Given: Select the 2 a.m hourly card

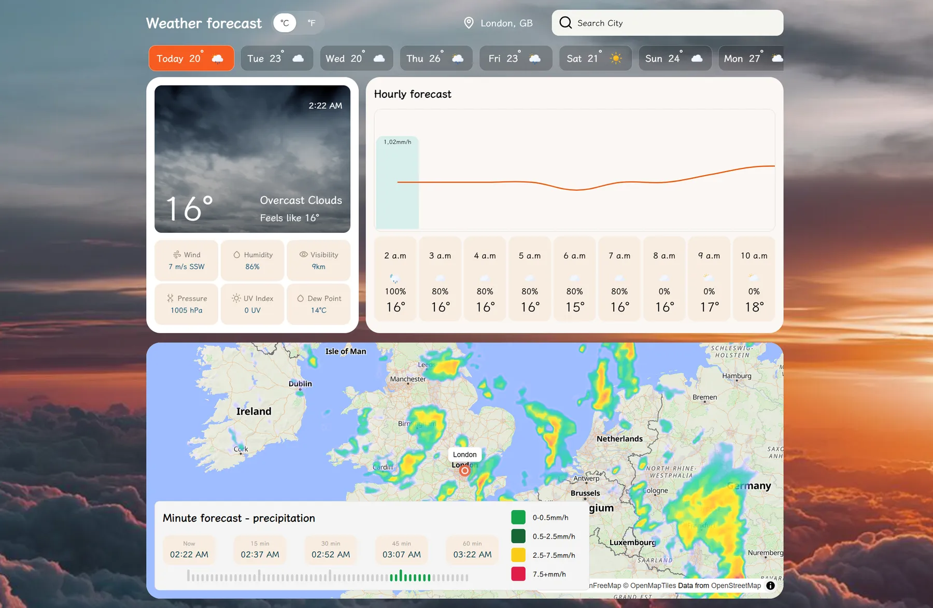Looking at the screenshot, I should tap(395, 279).
